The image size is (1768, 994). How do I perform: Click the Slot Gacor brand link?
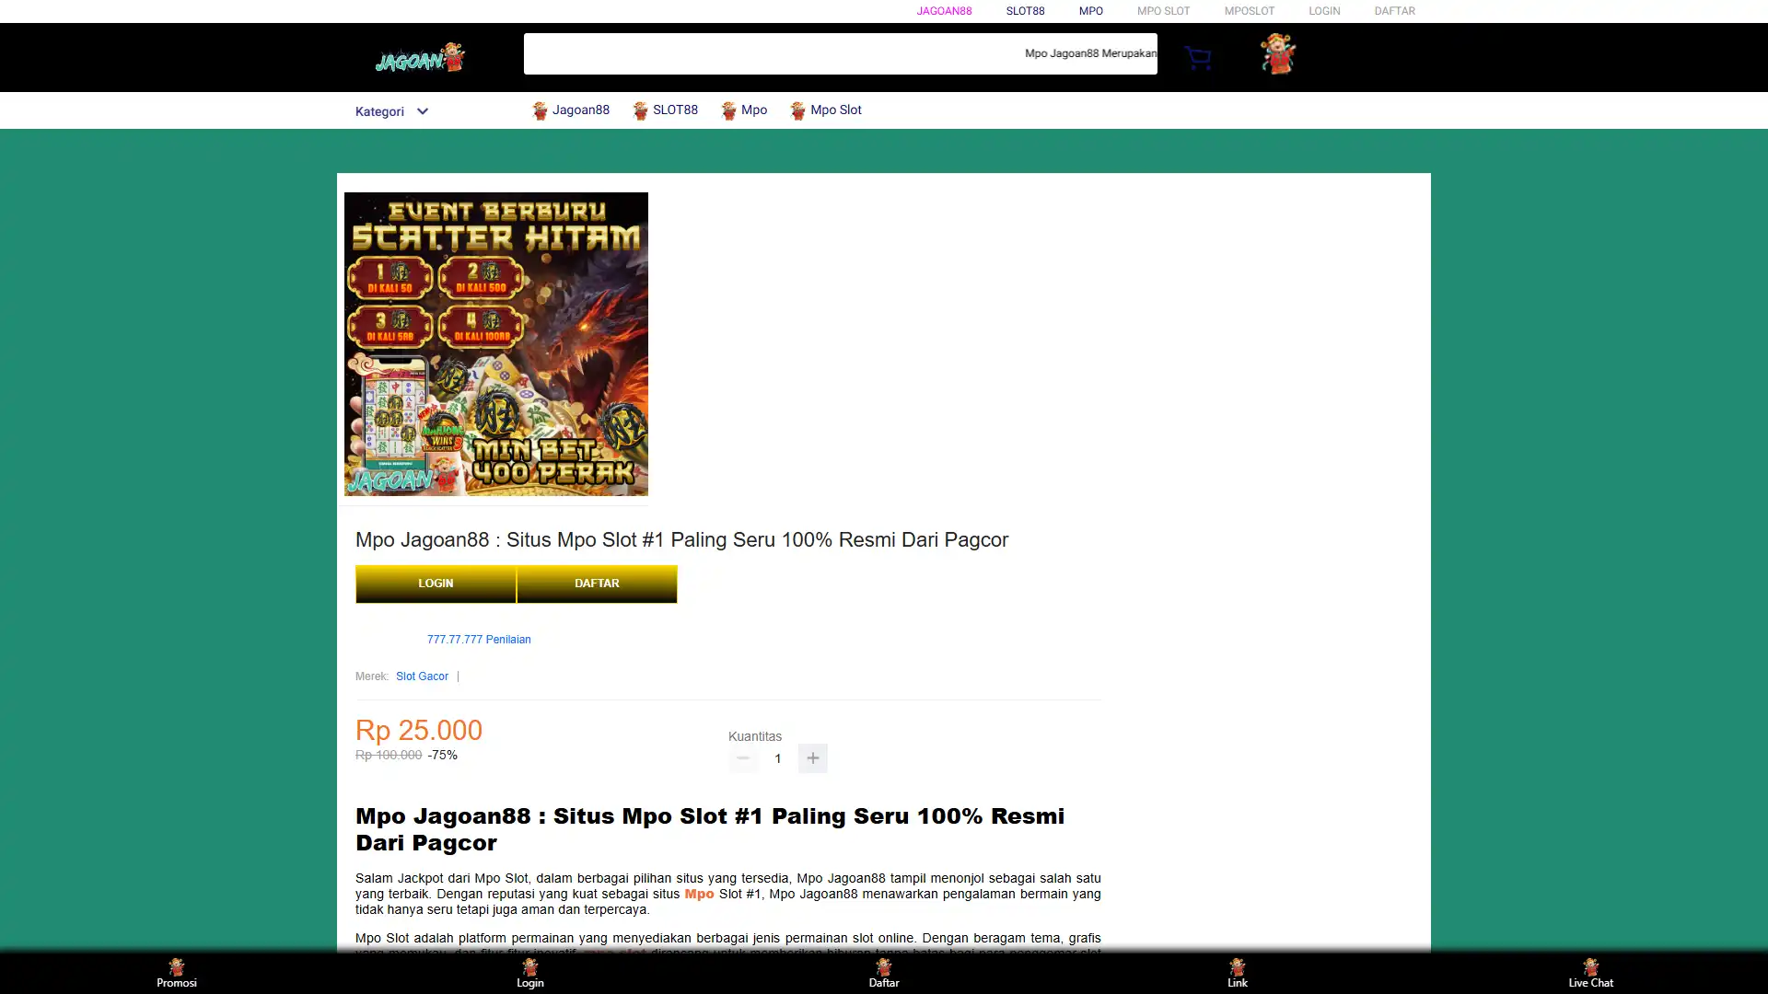[x=422, y=676]
